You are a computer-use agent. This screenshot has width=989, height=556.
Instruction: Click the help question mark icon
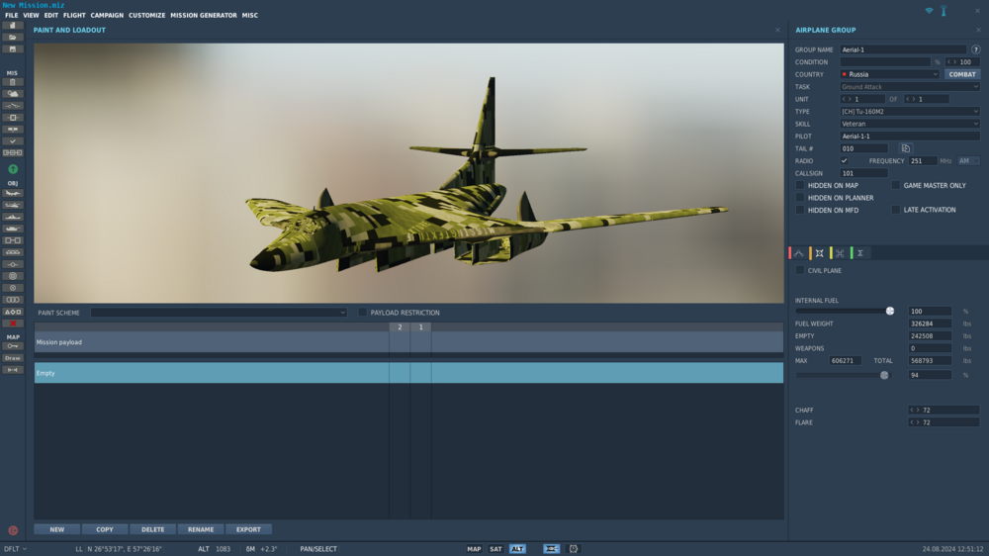[976, 49]
